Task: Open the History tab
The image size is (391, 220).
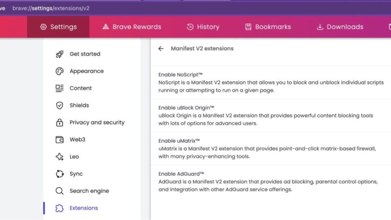Action: (x=203, y=27)
